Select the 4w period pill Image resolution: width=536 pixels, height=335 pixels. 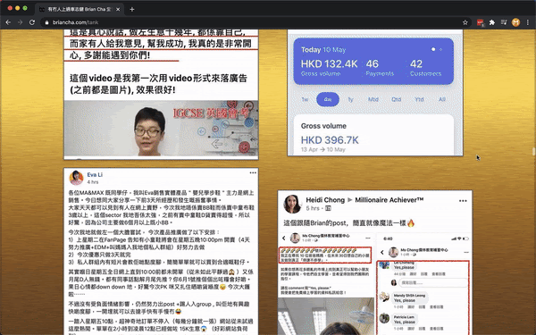point(328,99)
